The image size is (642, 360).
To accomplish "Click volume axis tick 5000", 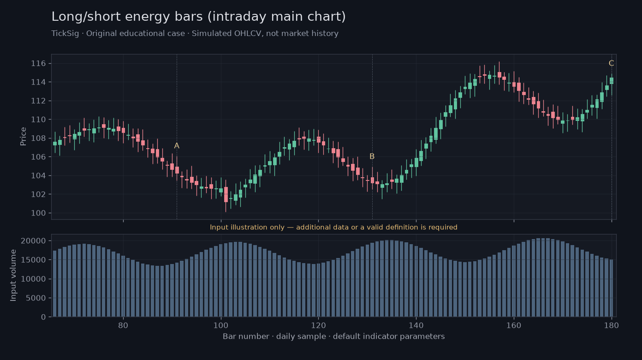I will point(36,298).
